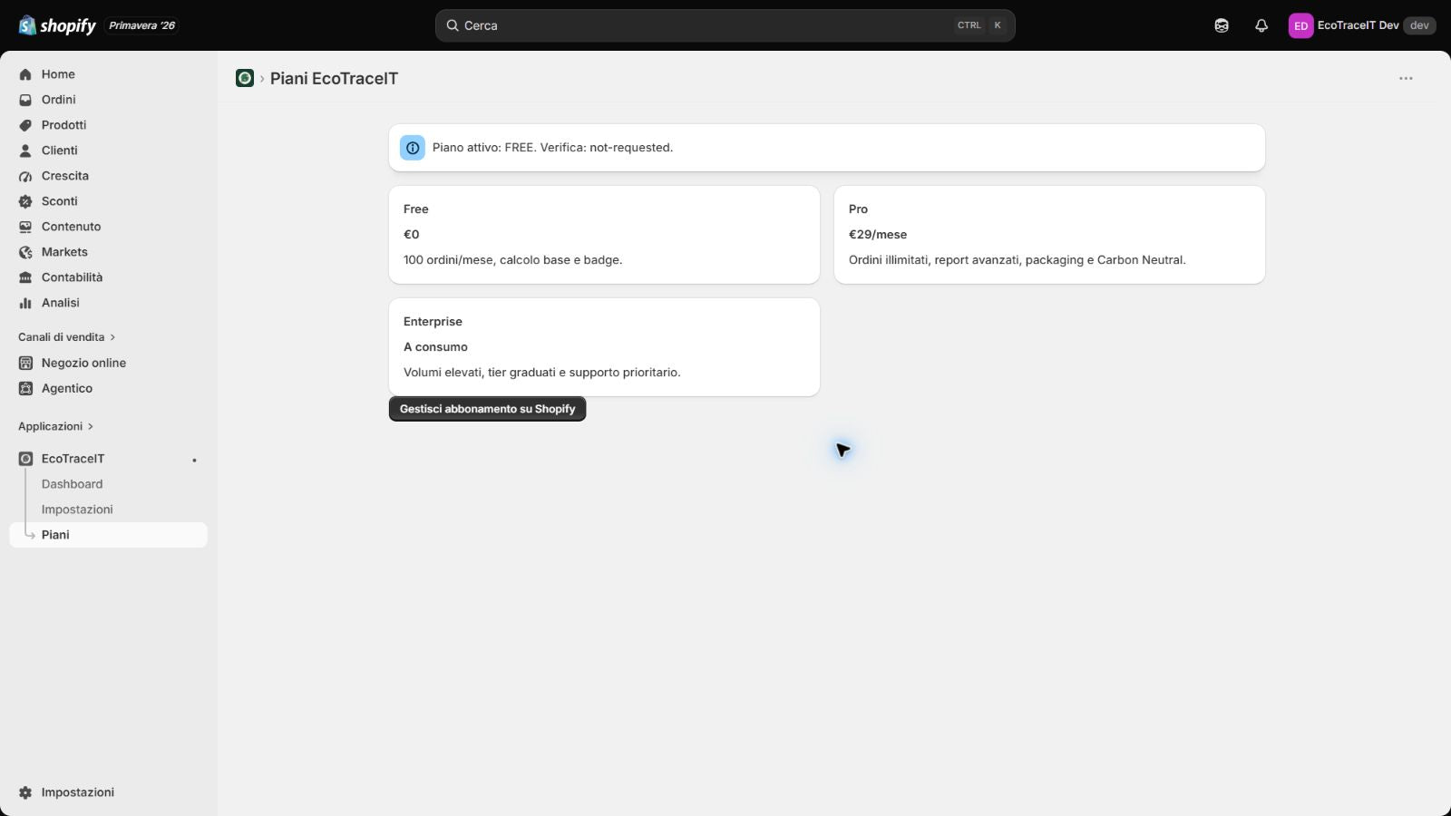
Task: Open the three-dot page actions menu
Action: (1406, 78)
